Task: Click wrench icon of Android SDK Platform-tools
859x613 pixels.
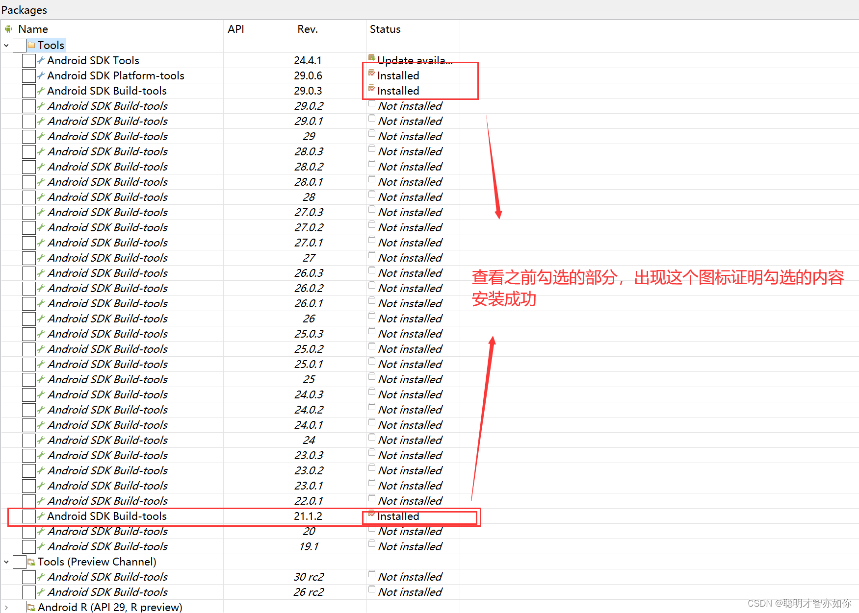Action: click(41, 75)
